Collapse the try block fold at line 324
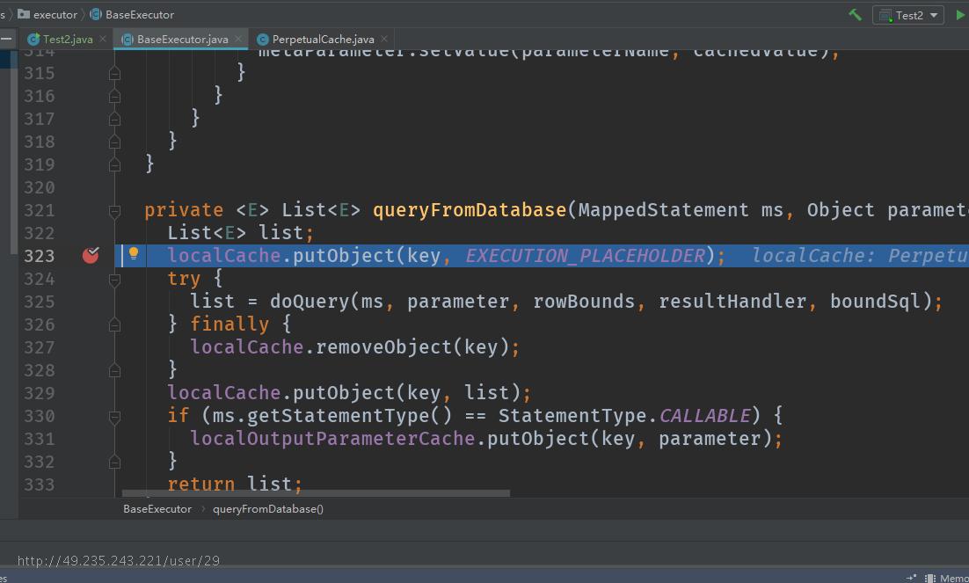Viewport: 969px width, 583px height. (x=114, y=280)
